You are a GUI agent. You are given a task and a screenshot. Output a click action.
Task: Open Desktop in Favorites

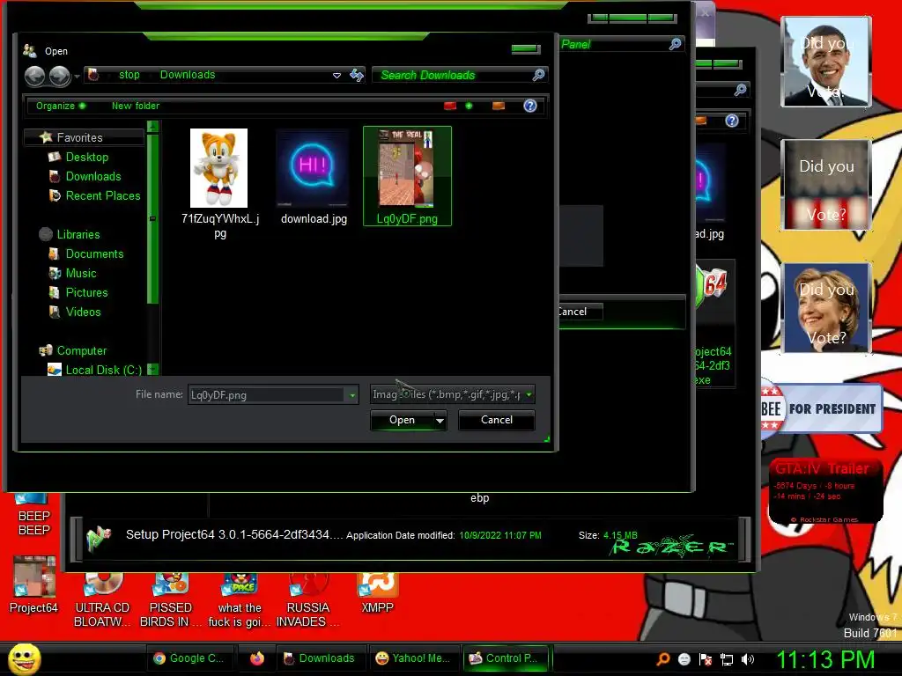[87, 157]
